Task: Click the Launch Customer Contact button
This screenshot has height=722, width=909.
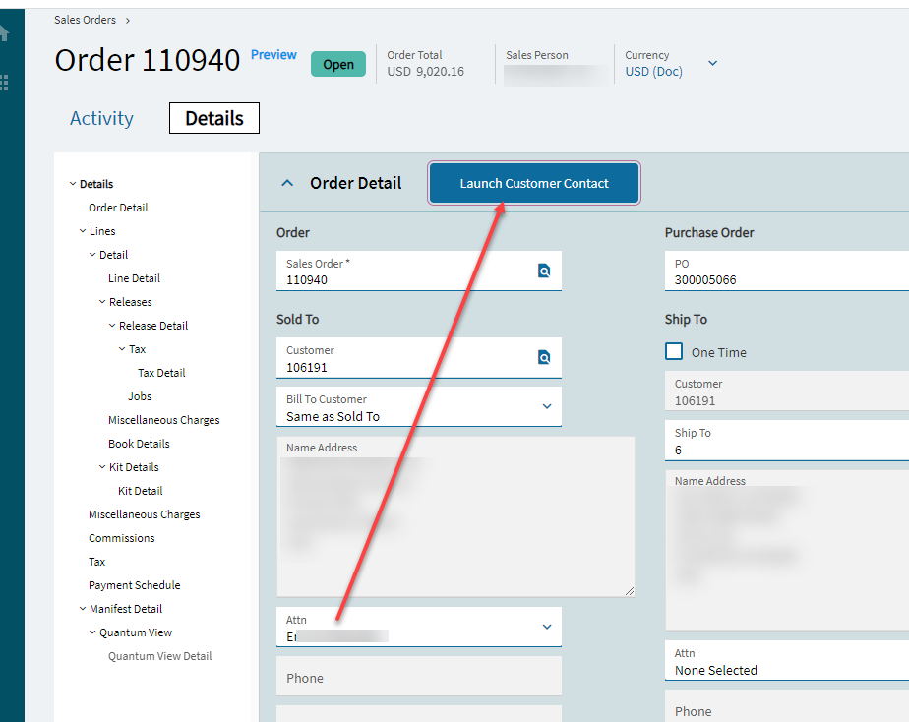Action: (x=533, y=183)
